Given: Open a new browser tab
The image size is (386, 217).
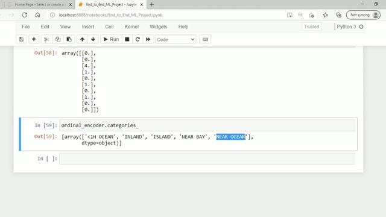Looking at the screenshot, I should click(151, 4).
